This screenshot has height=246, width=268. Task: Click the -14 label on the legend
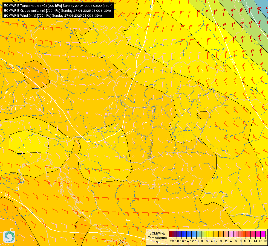coord(187,241)
